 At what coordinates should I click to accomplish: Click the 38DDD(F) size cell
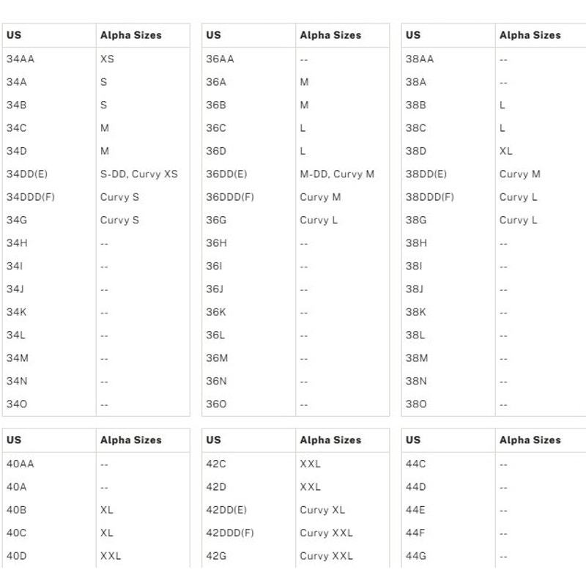(x=430, y=197)
